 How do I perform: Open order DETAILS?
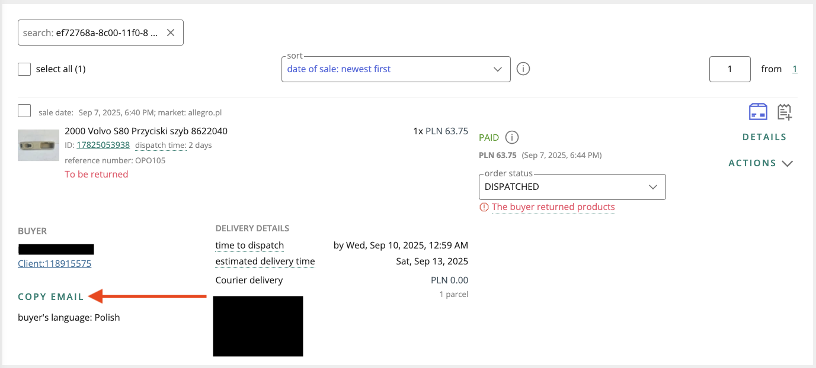coord(764,137)
